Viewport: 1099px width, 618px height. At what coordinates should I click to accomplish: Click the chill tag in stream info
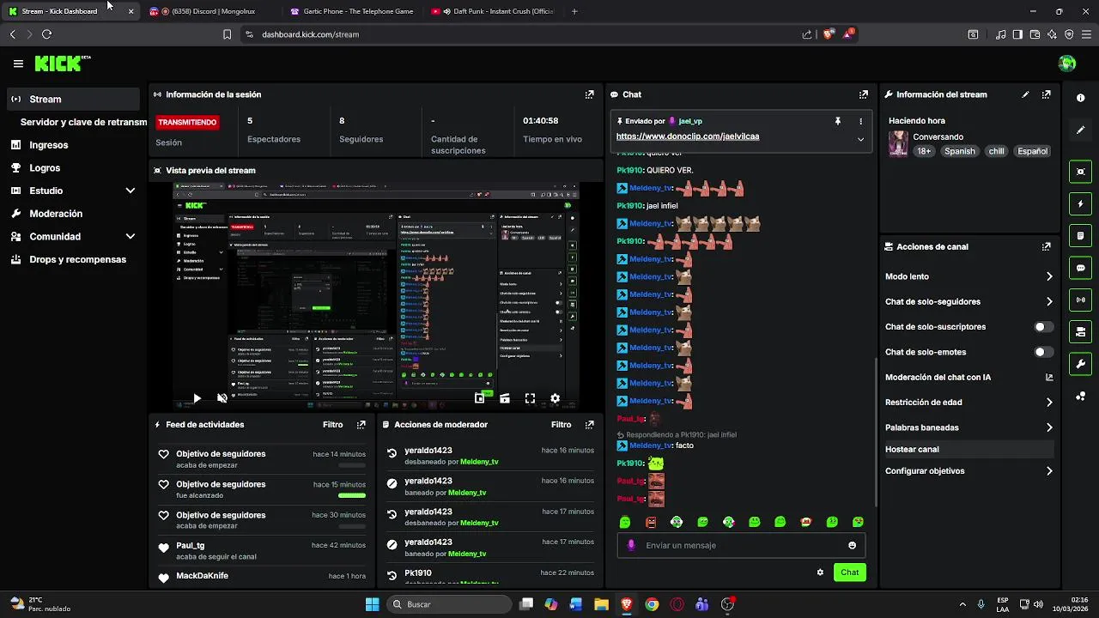point(996,151)
